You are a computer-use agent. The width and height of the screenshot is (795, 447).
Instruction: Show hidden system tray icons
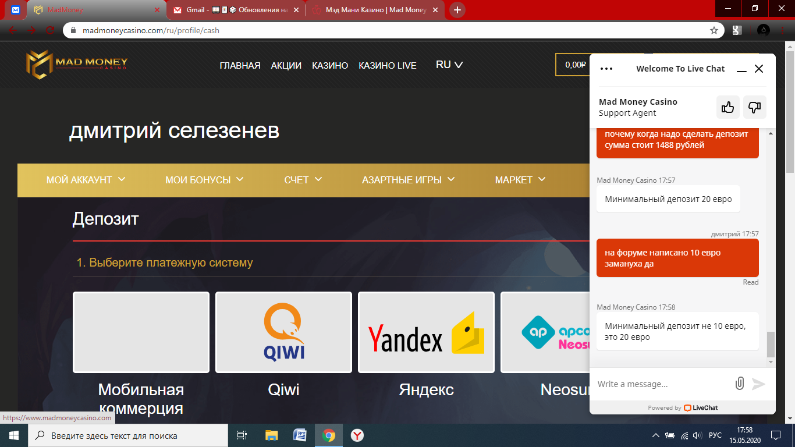[x=656, y=435]
